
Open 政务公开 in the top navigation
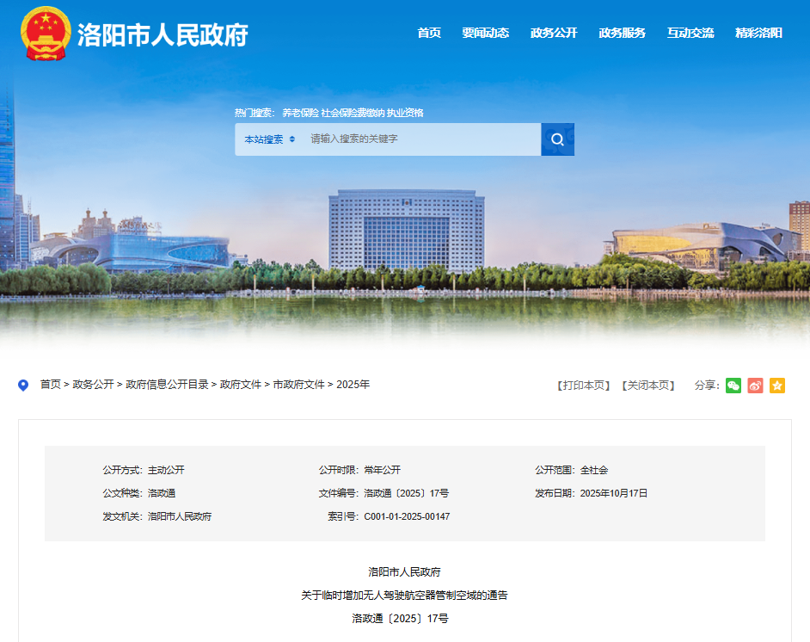(x=554, y=33)
